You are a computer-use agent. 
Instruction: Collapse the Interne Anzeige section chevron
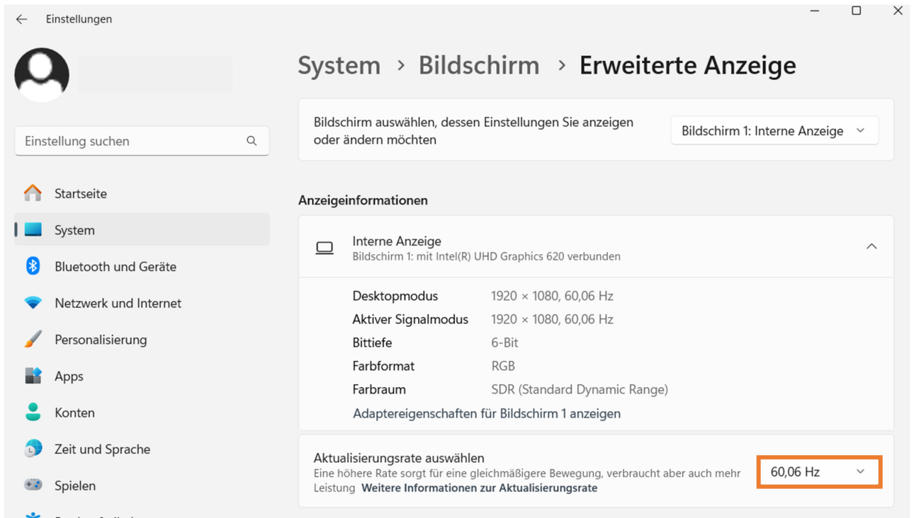pos(871,246)
